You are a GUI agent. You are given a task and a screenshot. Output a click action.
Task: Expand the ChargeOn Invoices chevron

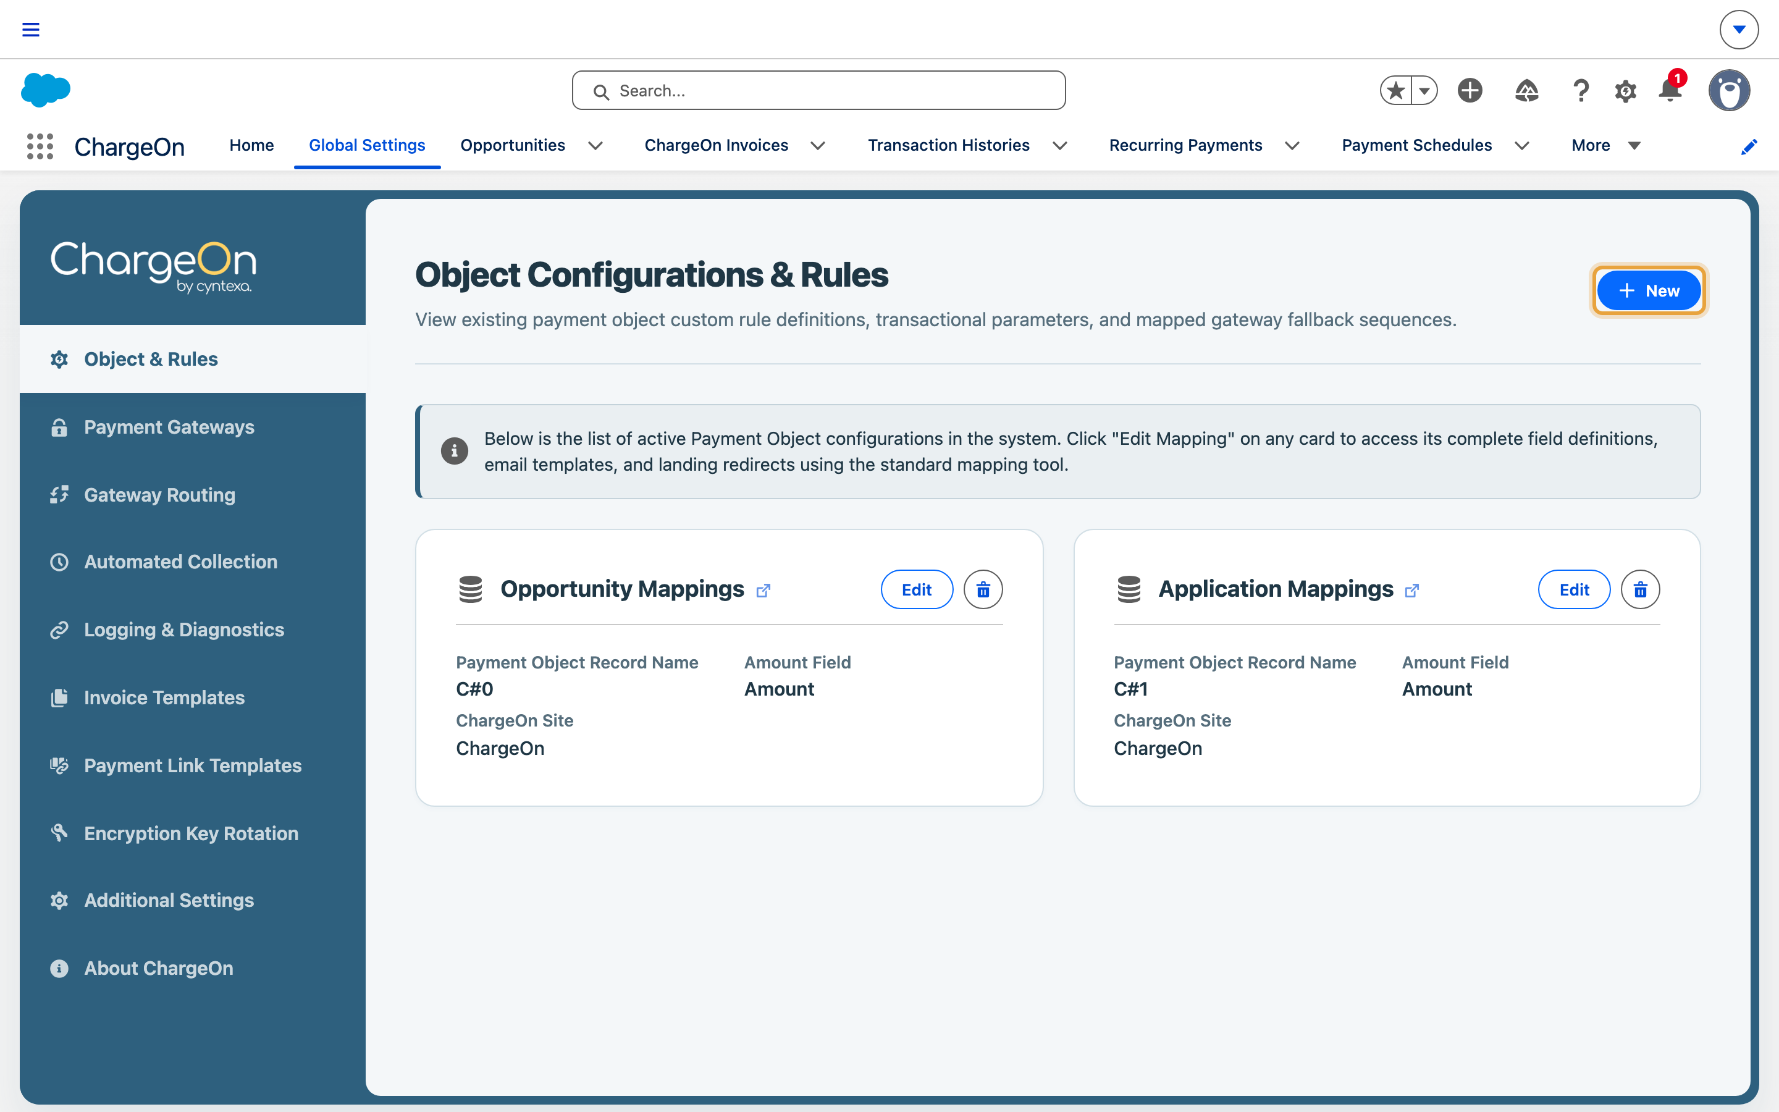[x=817, y=146]
